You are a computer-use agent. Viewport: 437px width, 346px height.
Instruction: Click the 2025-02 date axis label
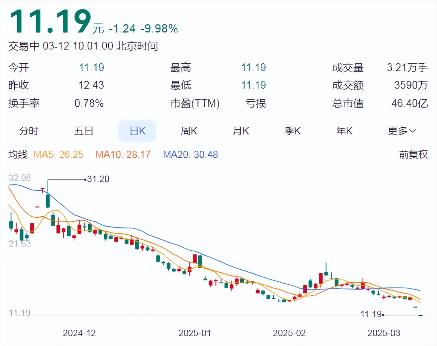289,333
